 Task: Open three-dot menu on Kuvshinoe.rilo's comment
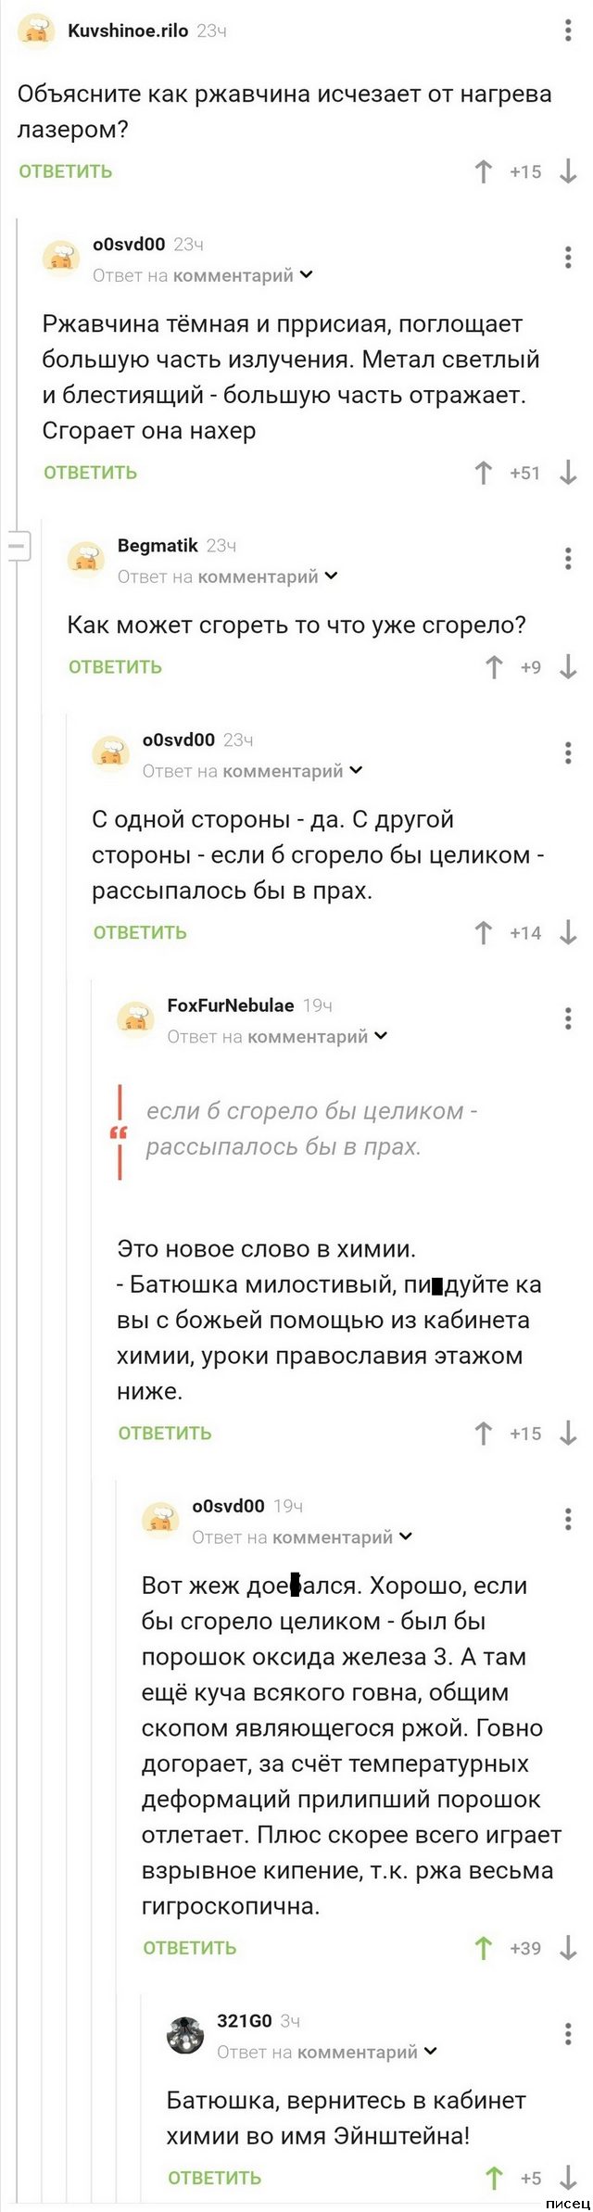(x=568, y=31)
